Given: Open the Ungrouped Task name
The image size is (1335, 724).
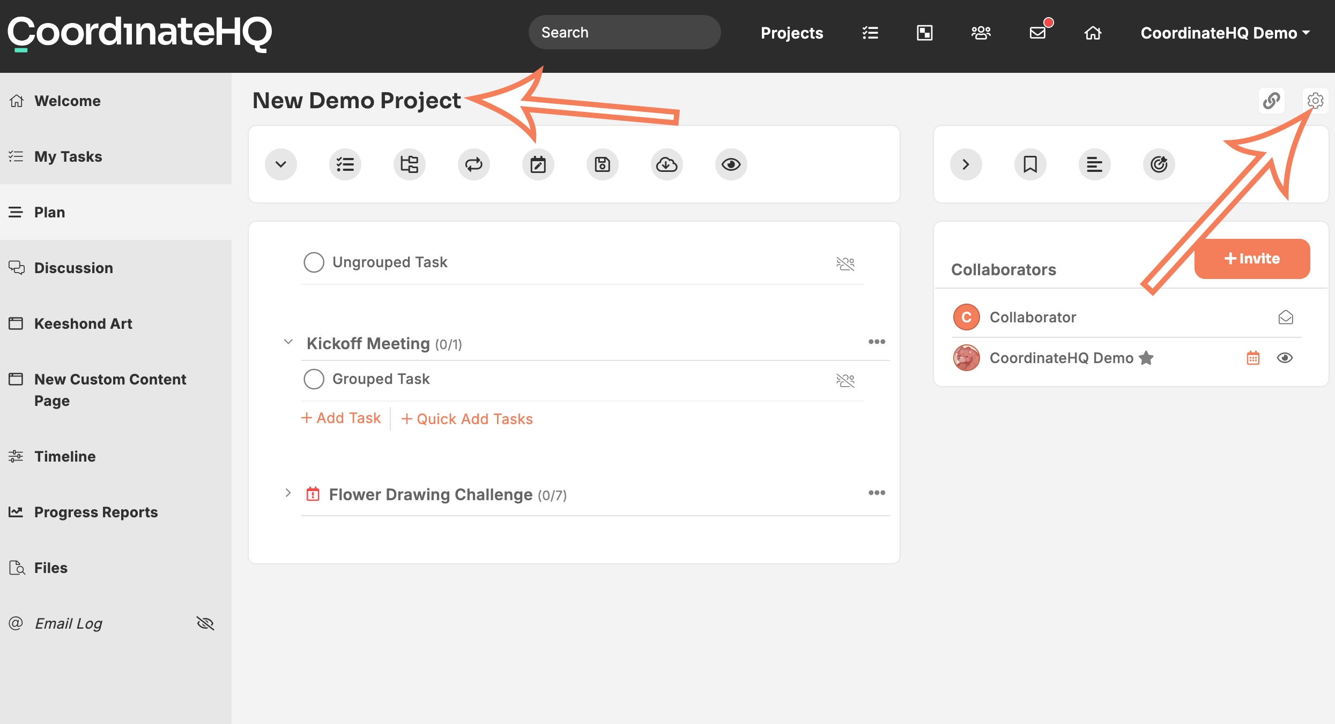Looking at the screenshot, I should click(390, 262).
